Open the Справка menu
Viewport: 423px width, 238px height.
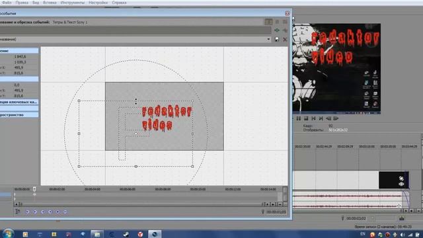[119, 3]
